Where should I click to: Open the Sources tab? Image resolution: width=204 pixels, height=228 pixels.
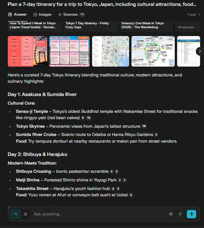coord(71,14)
